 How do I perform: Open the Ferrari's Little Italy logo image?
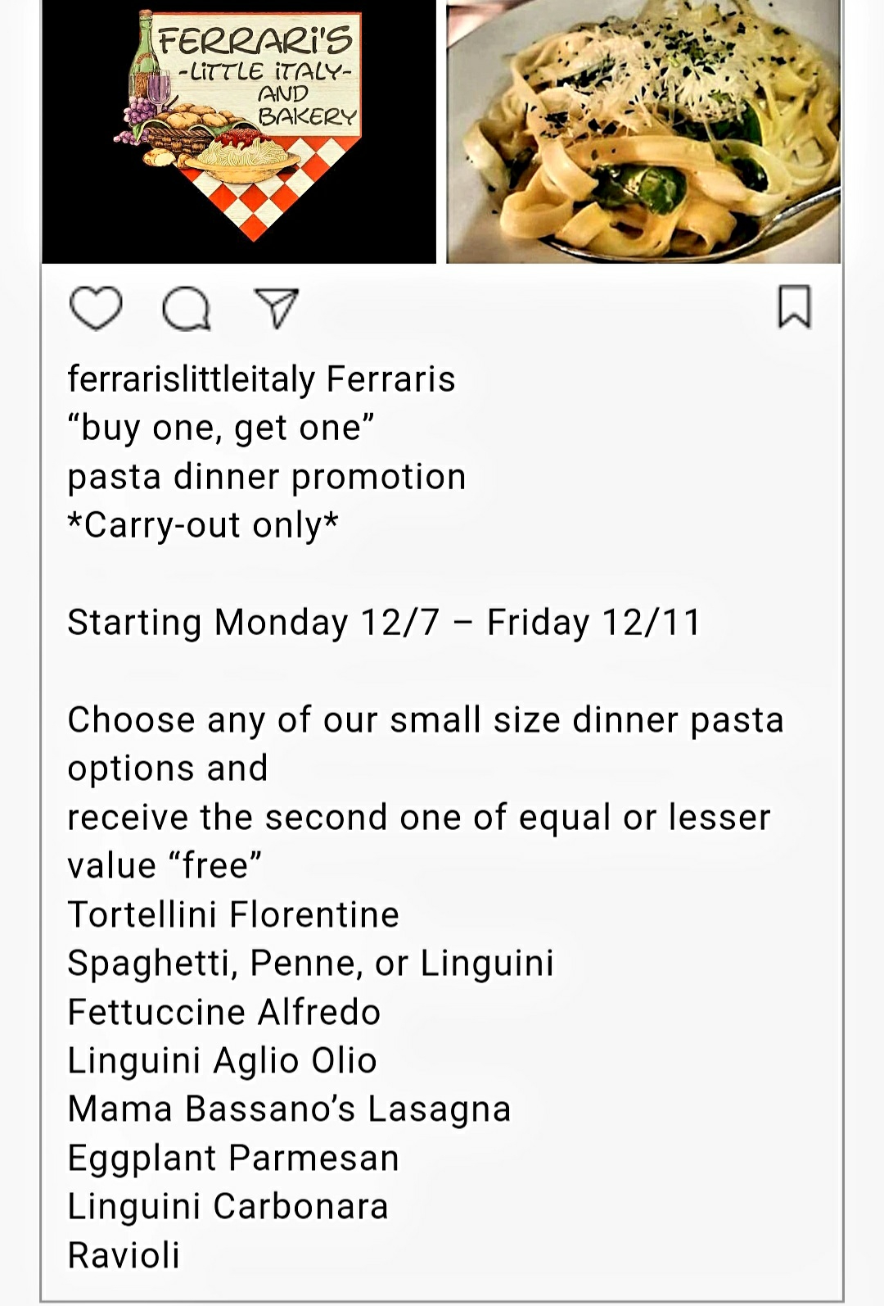pyautogui.click(x=239, y=131)
